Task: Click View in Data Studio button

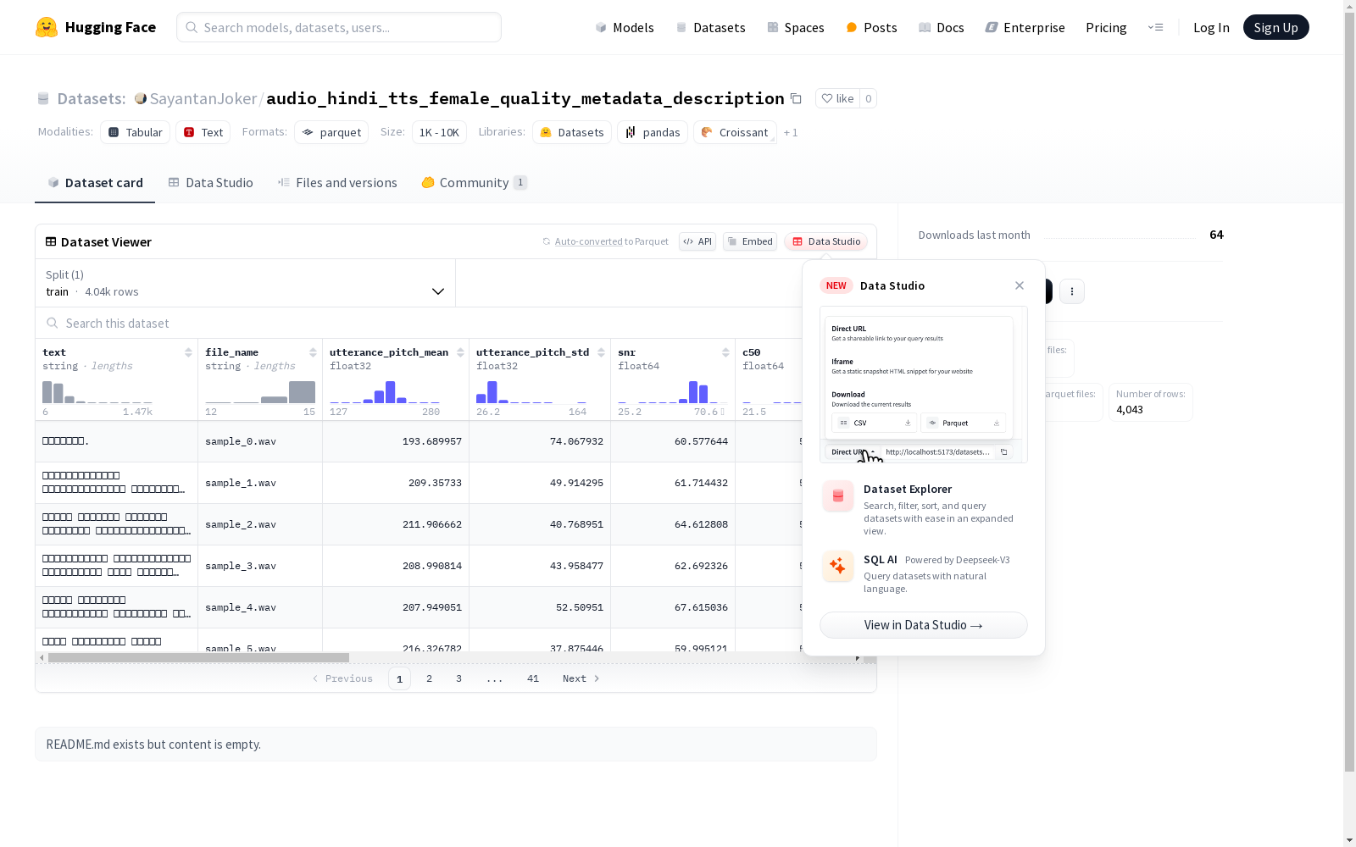Action: point(924,625)
